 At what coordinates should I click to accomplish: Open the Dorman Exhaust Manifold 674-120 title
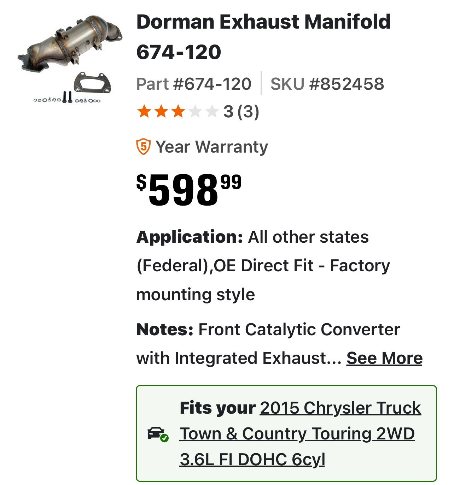(x=263, y=36)
